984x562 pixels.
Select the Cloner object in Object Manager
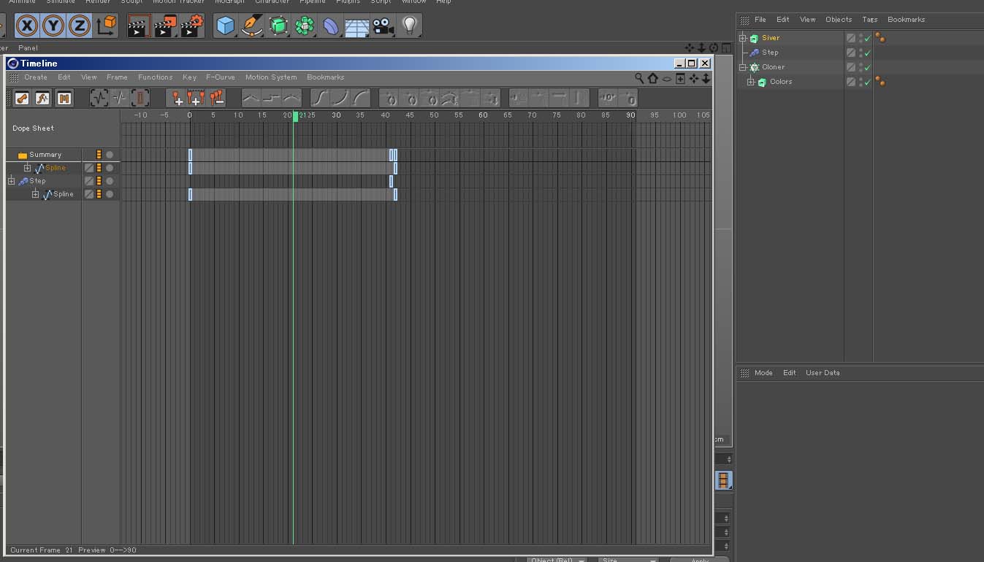pyautogui.click(x=773, y=67)
